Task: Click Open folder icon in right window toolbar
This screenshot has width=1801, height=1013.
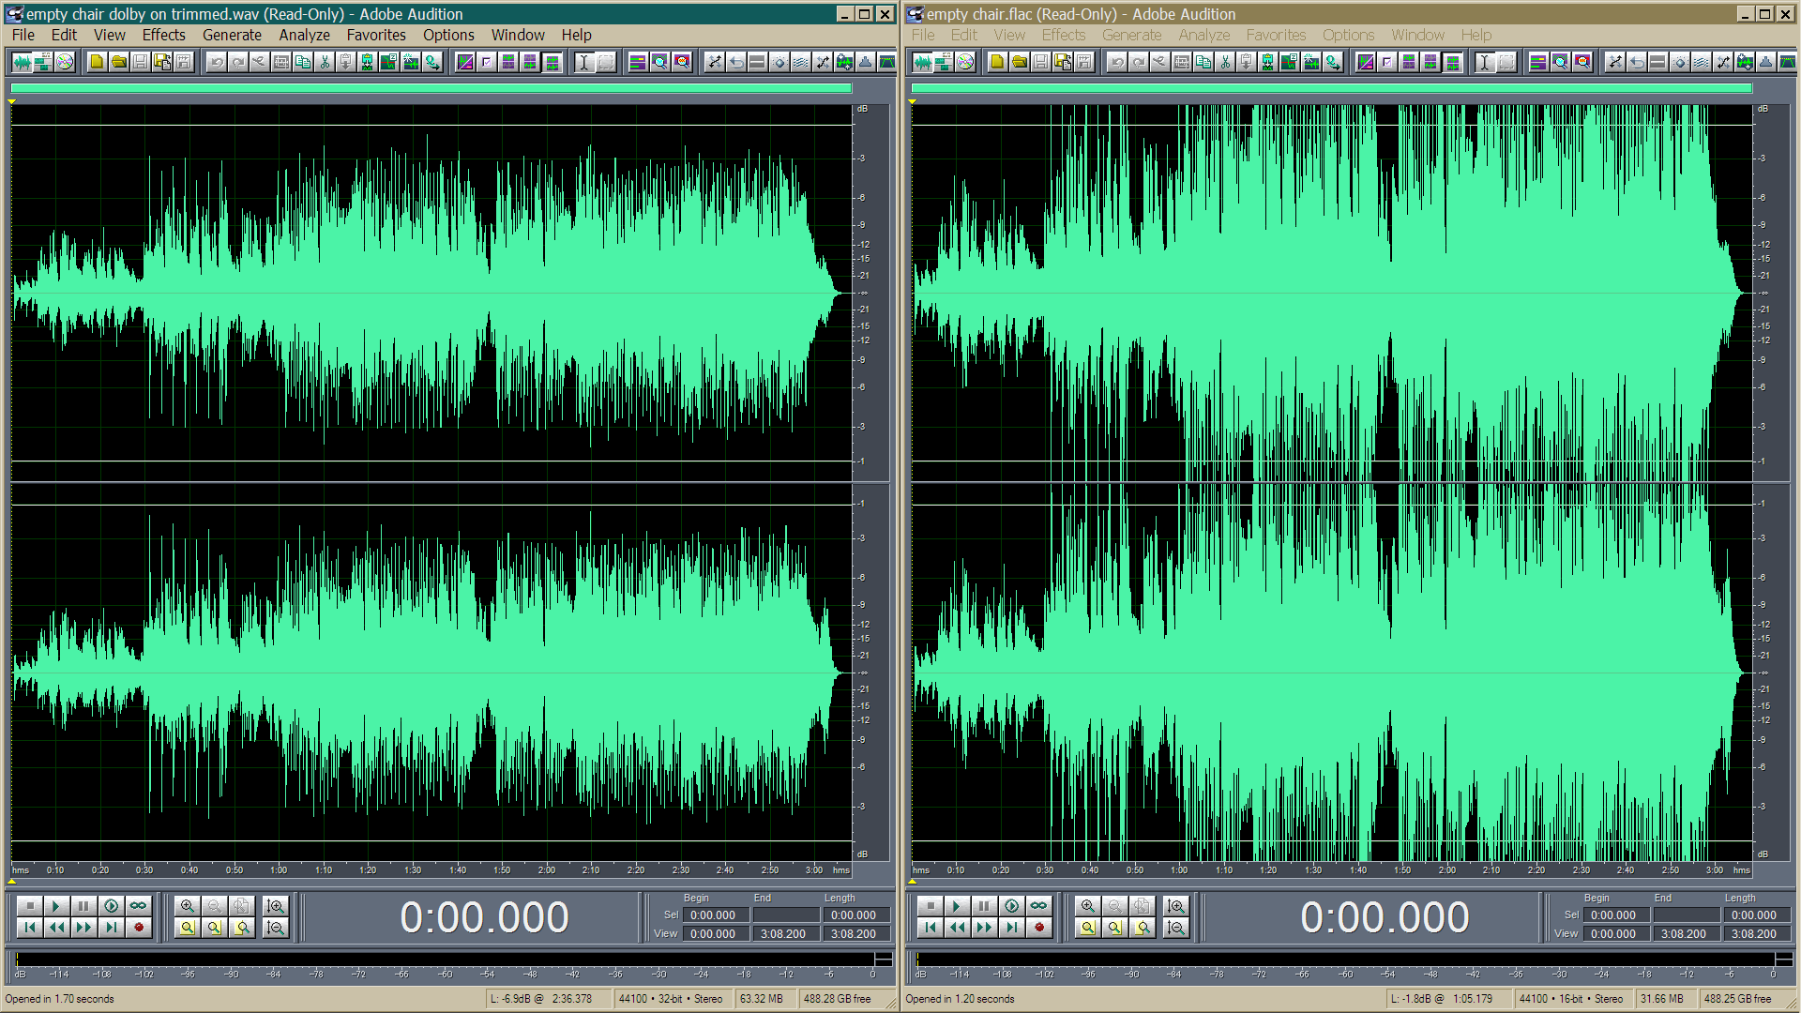Action: [x=1020, y=62]
